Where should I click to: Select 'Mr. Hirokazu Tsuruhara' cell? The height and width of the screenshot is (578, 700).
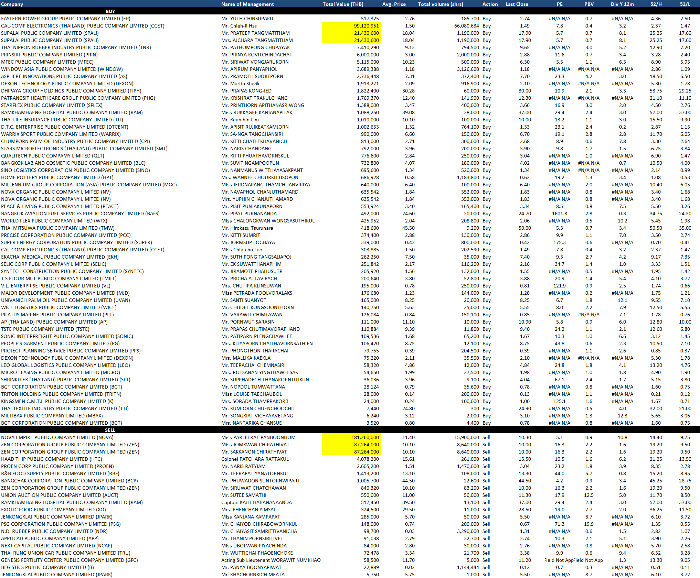click(x=247, y=228)
